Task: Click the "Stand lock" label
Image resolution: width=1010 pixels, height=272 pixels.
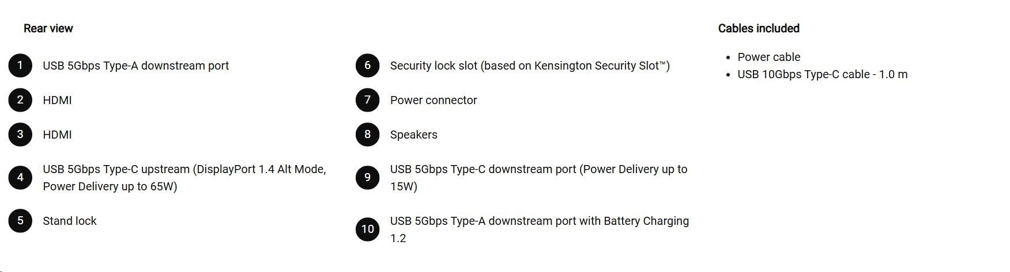Action: [70, 221]
